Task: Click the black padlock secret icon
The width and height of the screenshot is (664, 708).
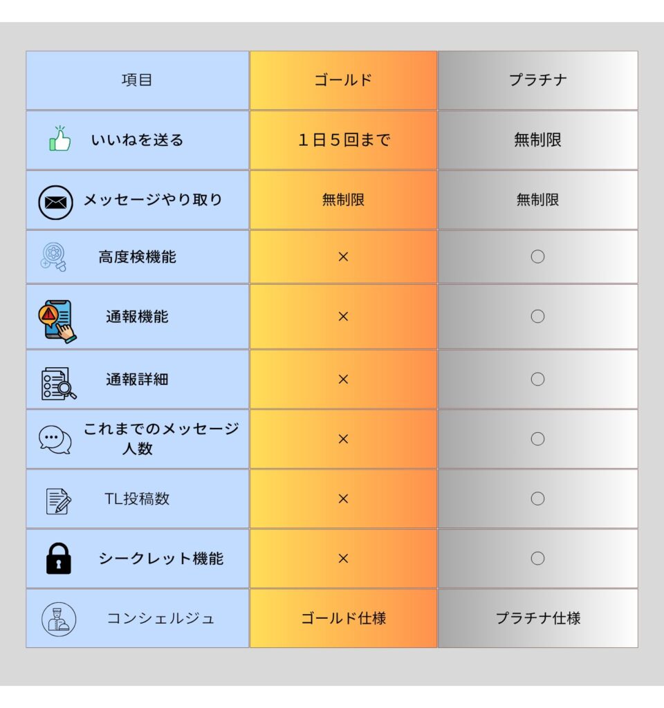Action: (59, 559)
